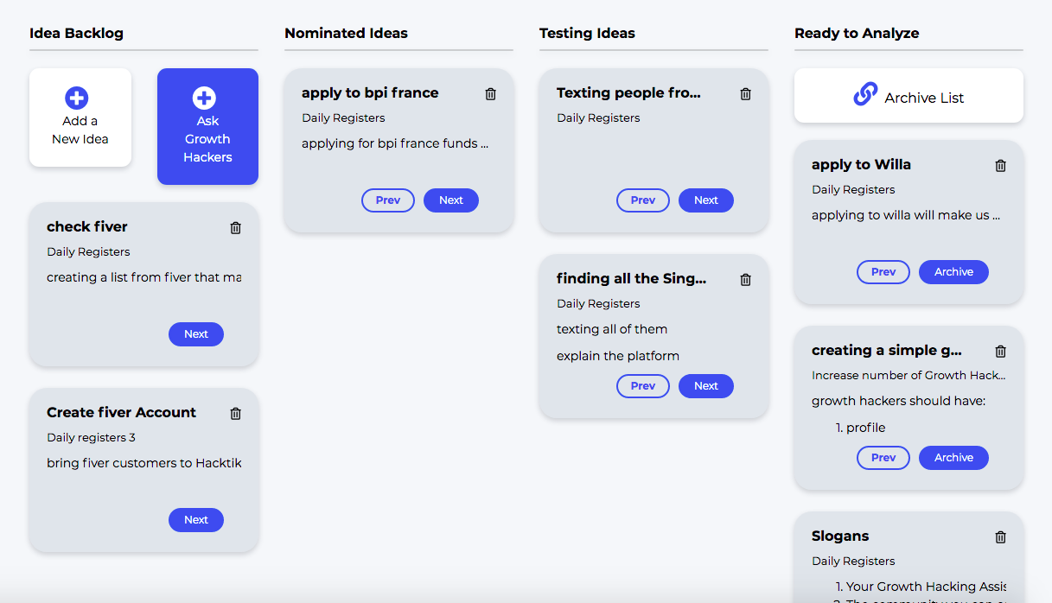Click Next on 'finding all the Sing...' card

tap(706, 386)
